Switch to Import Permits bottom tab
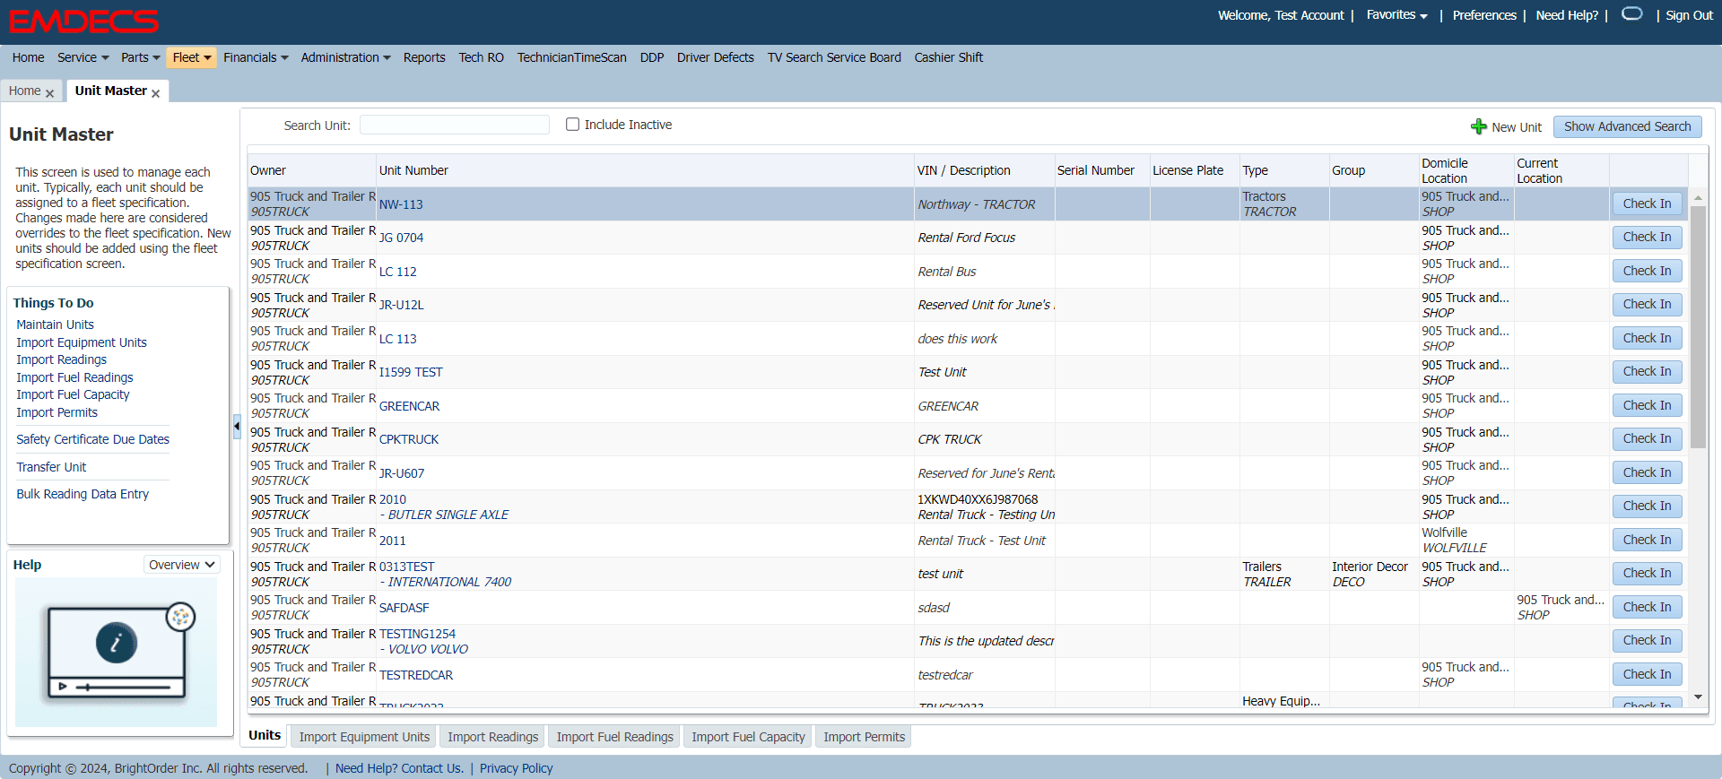This screenshot has width=1722, height=779. pyautogui.click(x=864, y=737)
